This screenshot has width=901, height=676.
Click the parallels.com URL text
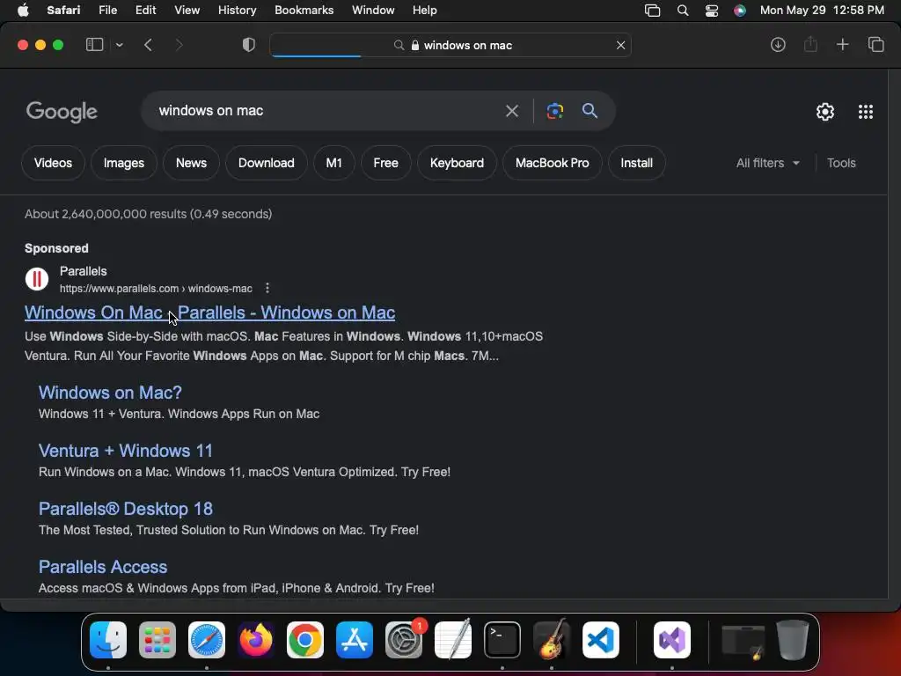coord(156,289)
